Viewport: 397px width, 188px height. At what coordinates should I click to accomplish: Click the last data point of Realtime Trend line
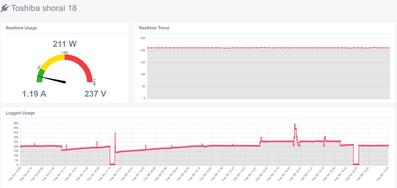pyautogui.click(x=390, y=48)
